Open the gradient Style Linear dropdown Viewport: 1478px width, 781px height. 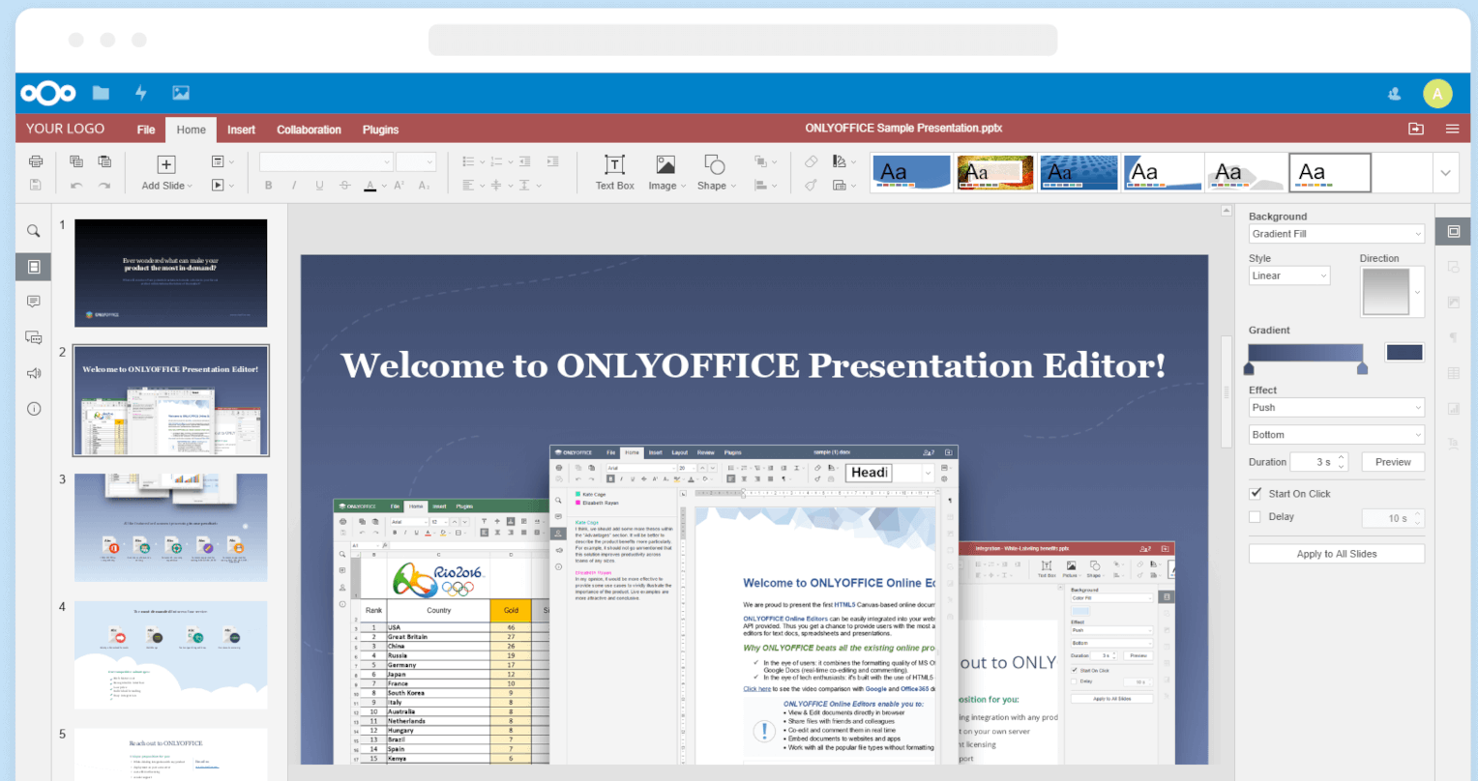[1289, 275]
